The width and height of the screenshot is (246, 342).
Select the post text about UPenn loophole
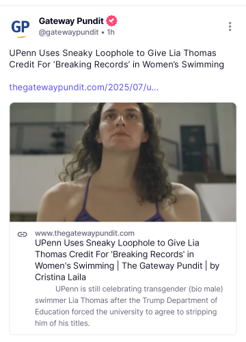click(117, 59)
